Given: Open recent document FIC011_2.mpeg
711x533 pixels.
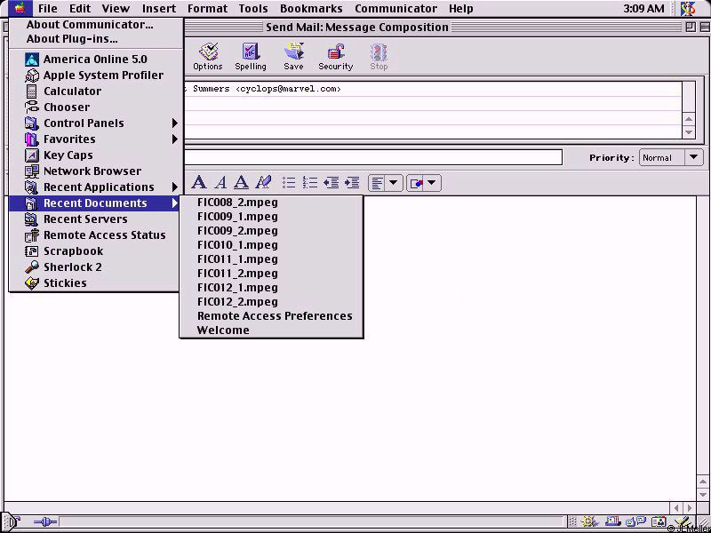Looking at the screenshot, I should coord(271,274).
